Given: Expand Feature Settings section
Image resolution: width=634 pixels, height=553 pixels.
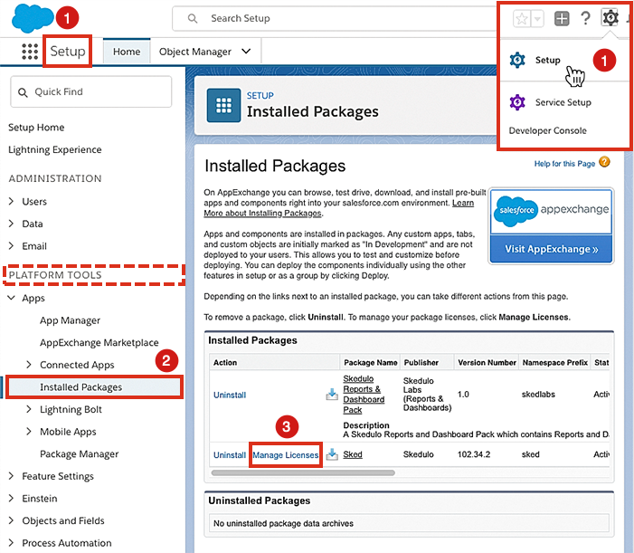Looking at the screenshot, I should (12, 476).
